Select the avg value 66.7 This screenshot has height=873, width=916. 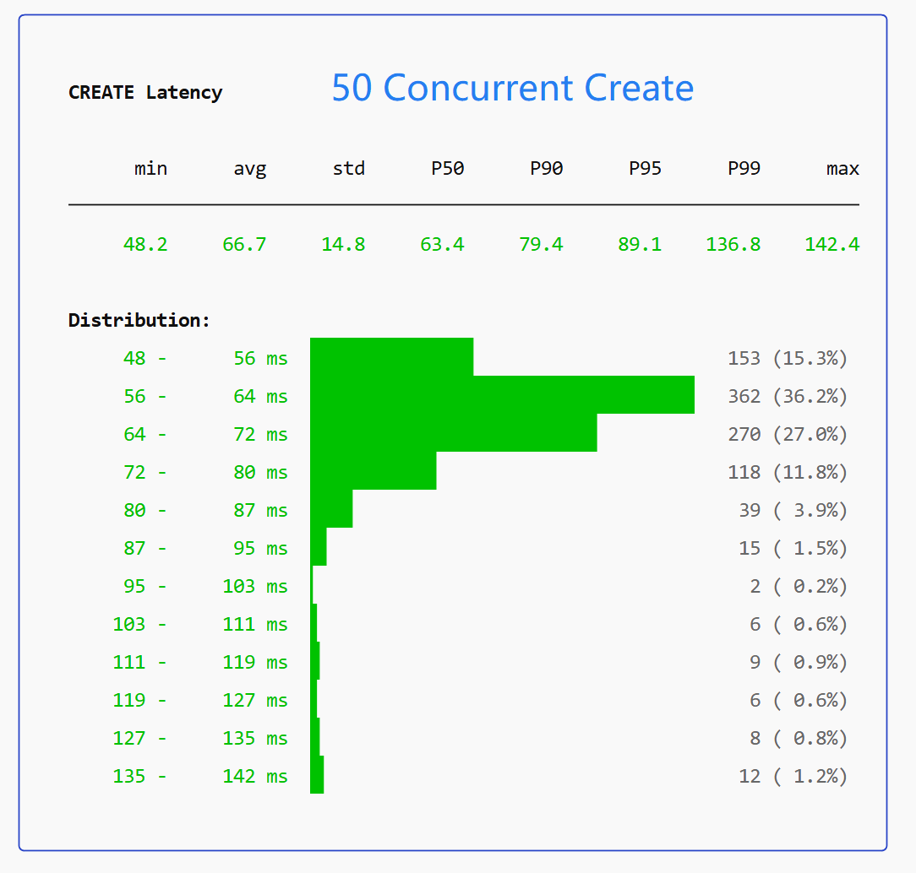244,244
